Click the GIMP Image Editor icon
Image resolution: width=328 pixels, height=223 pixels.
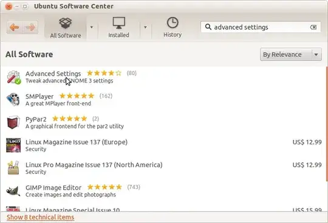pyautogui.click(x=13, y=191)
